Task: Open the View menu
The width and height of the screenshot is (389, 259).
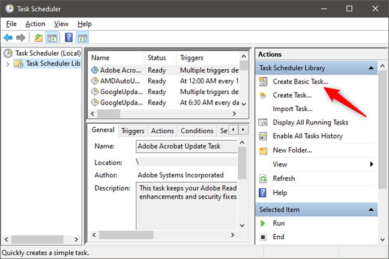Action: click(x=61, y=24)
